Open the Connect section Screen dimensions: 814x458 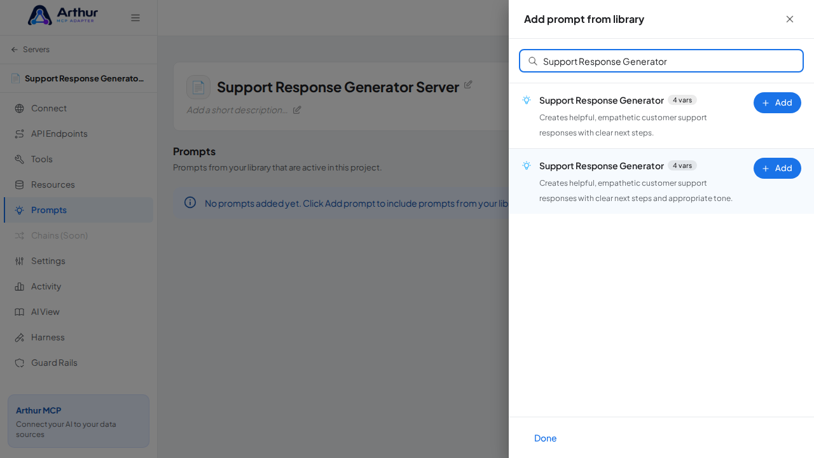[78, 108]
